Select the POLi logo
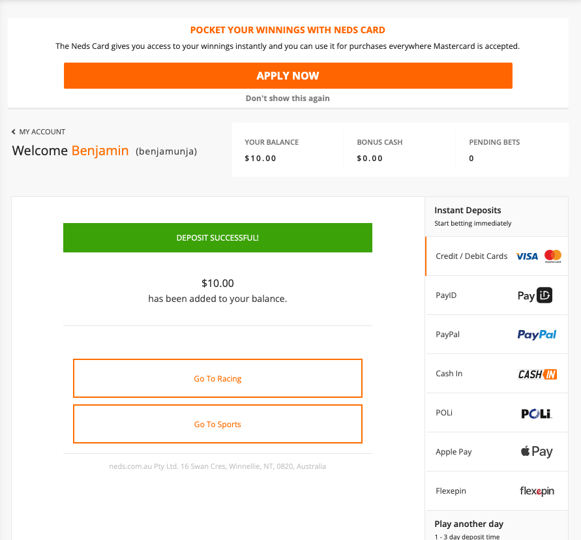The width and height of the screenshot is (581, 540). [x=537, y=413]
